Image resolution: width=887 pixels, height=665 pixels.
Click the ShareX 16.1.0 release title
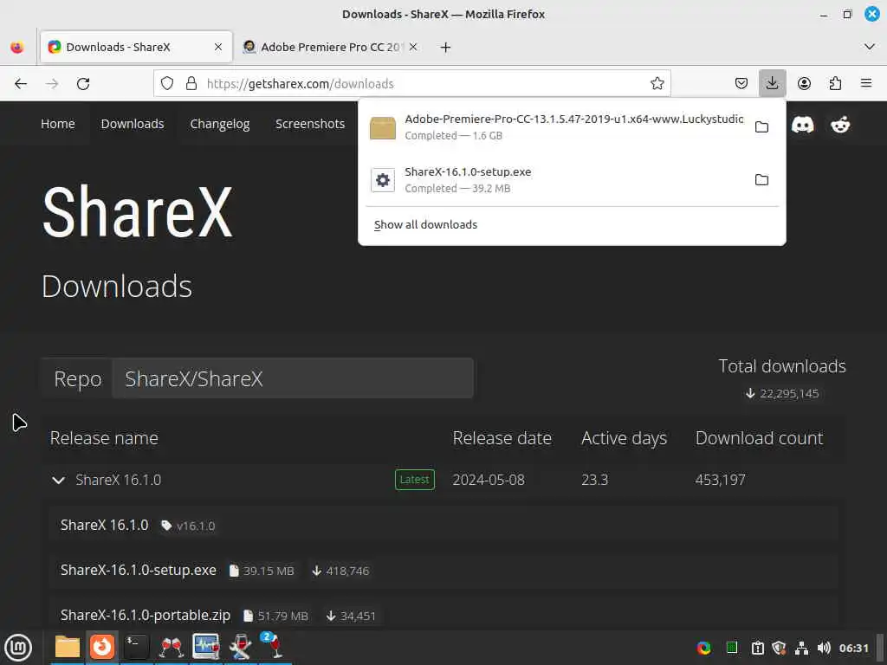click(x=104, y=526)
